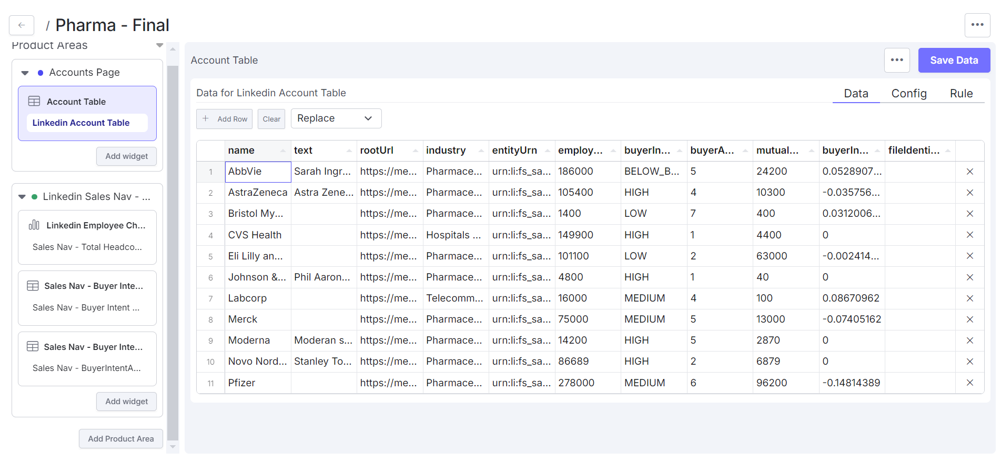Image resolution: width=1001 pixels, height=461 pixels.
Task: Sort the industry column
Action: 481,151
